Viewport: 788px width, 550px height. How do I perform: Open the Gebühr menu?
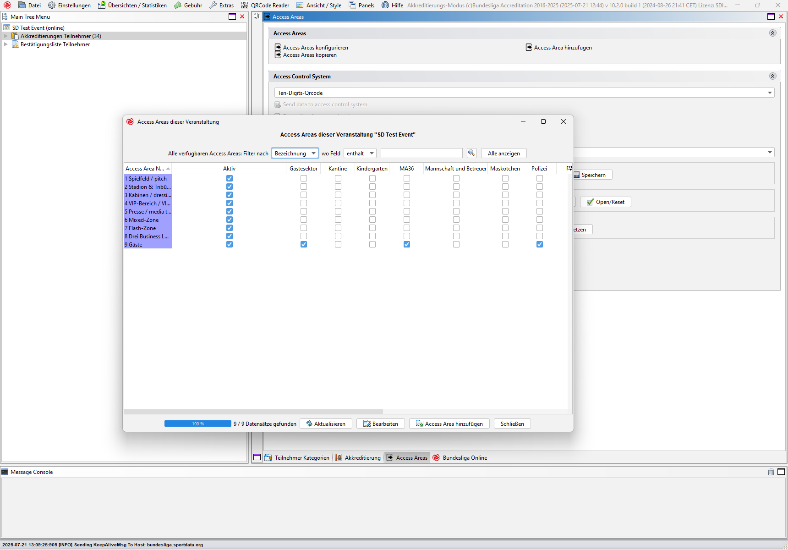coord(188,5)
